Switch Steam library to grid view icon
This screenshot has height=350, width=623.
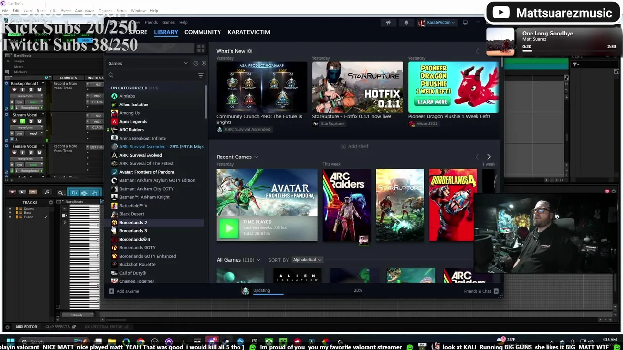coord(201,48)
